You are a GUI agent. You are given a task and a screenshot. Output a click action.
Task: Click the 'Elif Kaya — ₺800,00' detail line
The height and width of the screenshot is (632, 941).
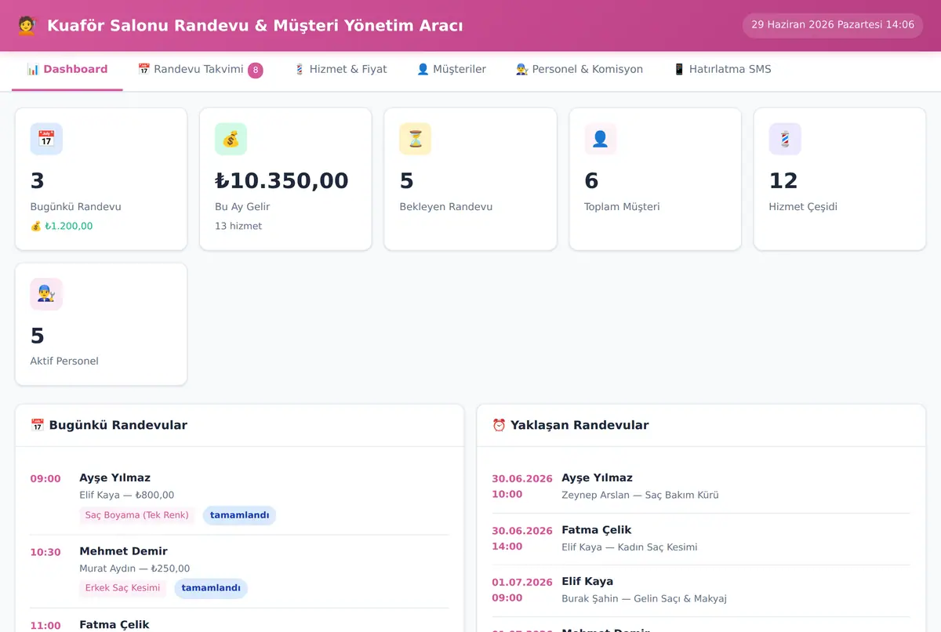pos(127,495)
